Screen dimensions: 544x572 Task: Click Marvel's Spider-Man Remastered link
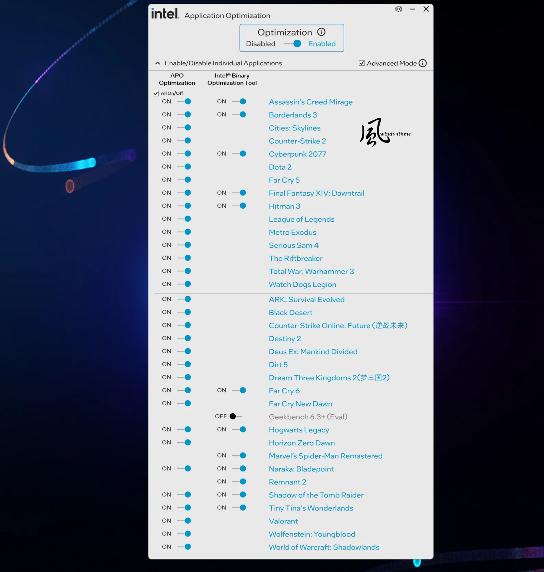(x=325, y=456)
